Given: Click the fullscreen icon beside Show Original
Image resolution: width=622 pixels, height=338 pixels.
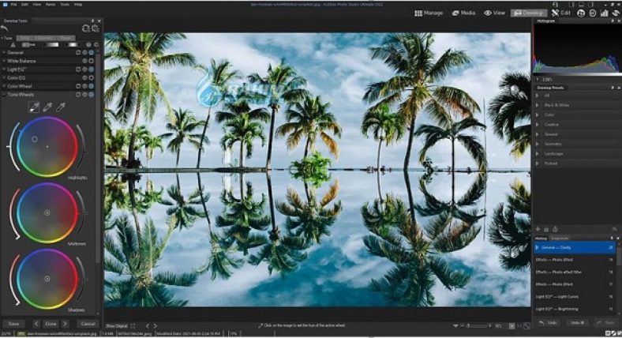Looking at the screenshot, I should 133,325.
